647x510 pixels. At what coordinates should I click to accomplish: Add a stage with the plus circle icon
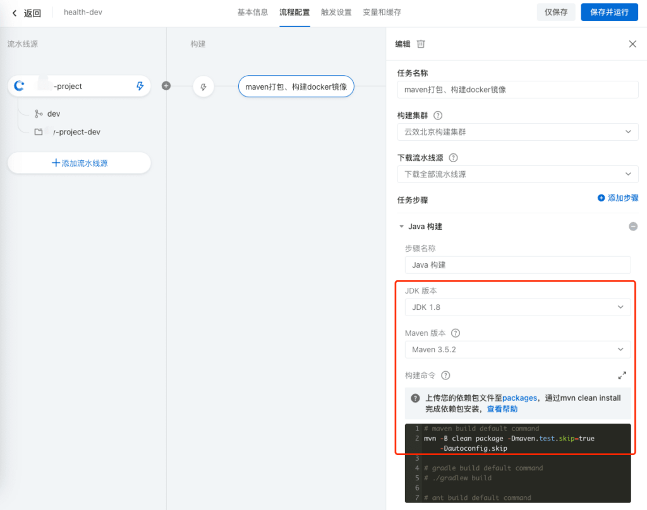pyautogui.click(x=166, y=86)
